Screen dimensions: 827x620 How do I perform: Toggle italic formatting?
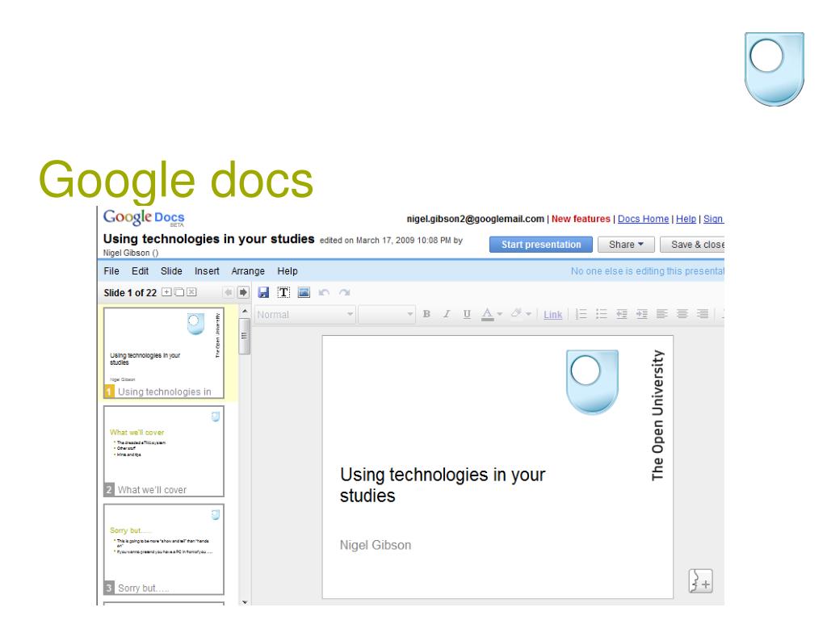[447, 314]
